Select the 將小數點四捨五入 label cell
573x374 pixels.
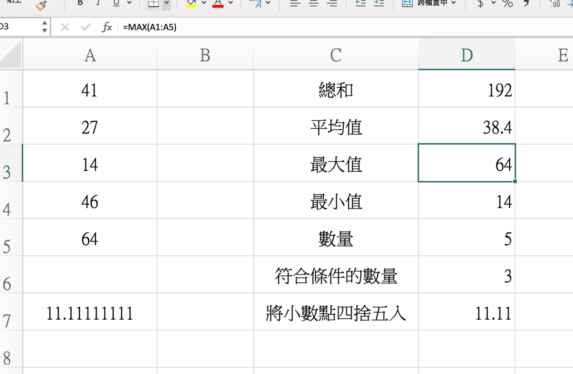[336, 312]
